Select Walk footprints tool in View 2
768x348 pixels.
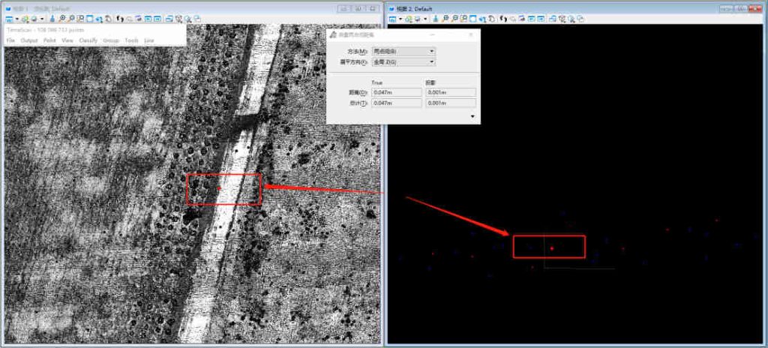503,19
